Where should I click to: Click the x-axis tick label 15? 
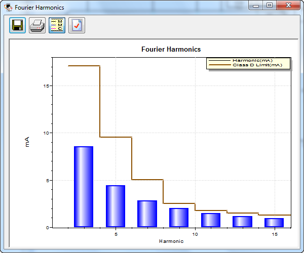click(275, 234)
